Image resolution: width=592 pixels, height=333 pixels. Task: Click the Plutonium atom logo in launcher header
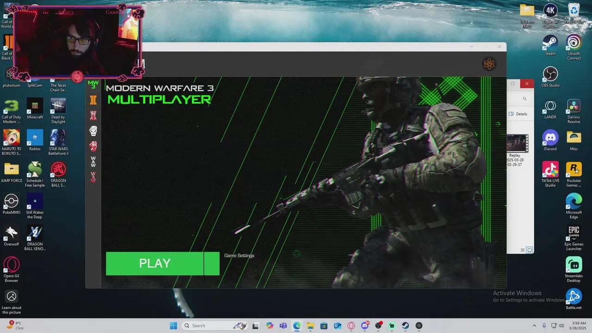pos(489,64)
